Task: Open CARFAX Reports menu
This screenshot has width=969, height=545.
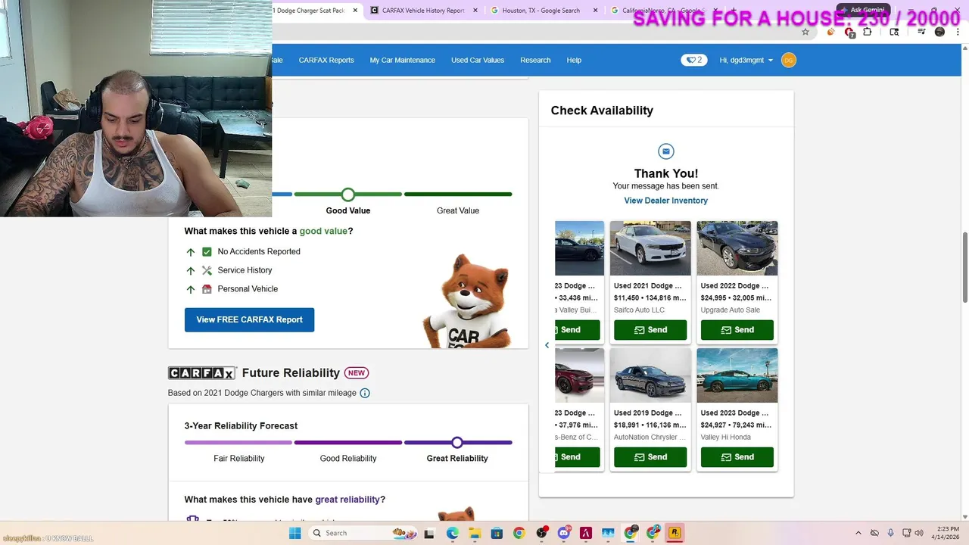Action: click(326, 60)
